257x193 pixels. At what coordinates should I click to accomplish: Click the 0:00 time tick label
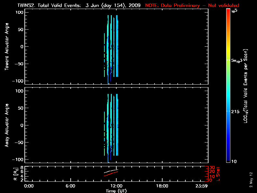click(x=29, y=186)
